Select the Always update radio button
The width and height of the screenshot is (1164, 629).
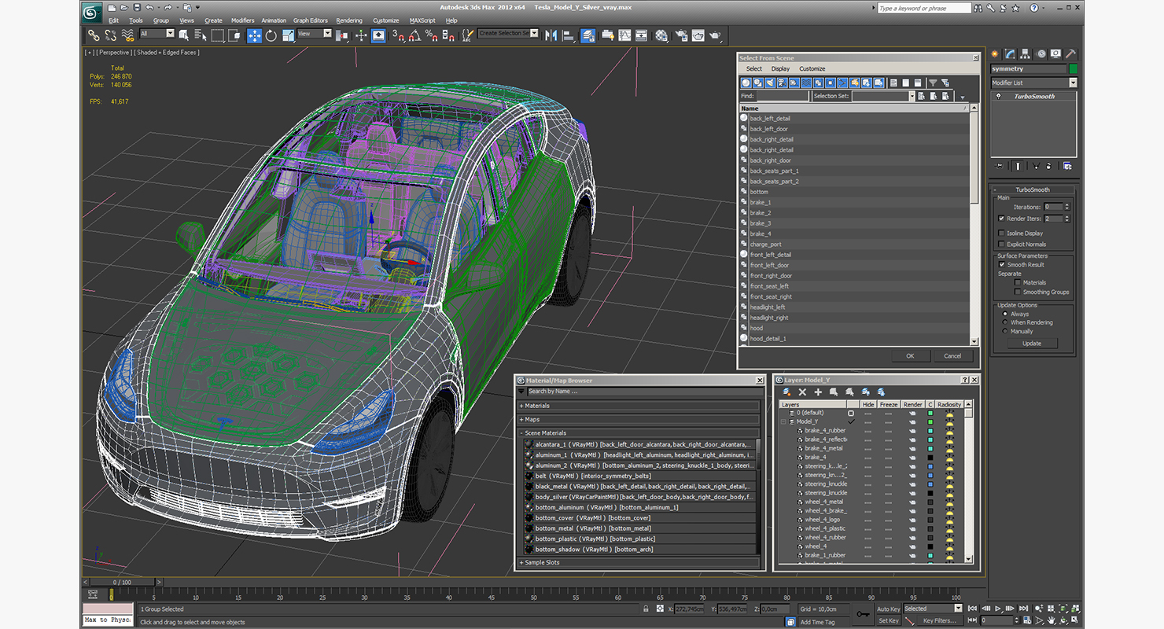(x=1005, y=314)
